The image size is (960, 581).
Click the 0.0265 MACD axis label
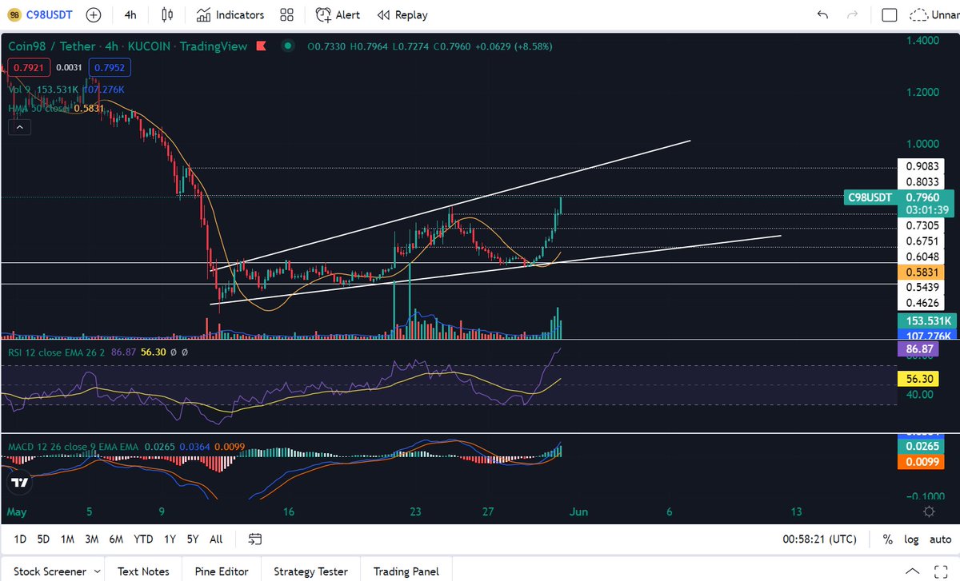pyautogui.click(x=922, y=446)
